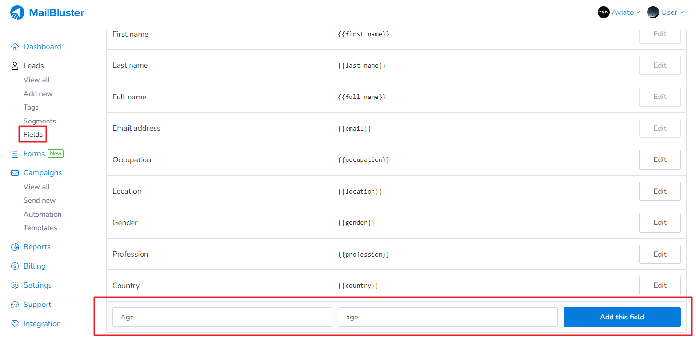Screen dimensions: 696x355
Task: Click the Settings gear icon
Action: click(15, 285)
